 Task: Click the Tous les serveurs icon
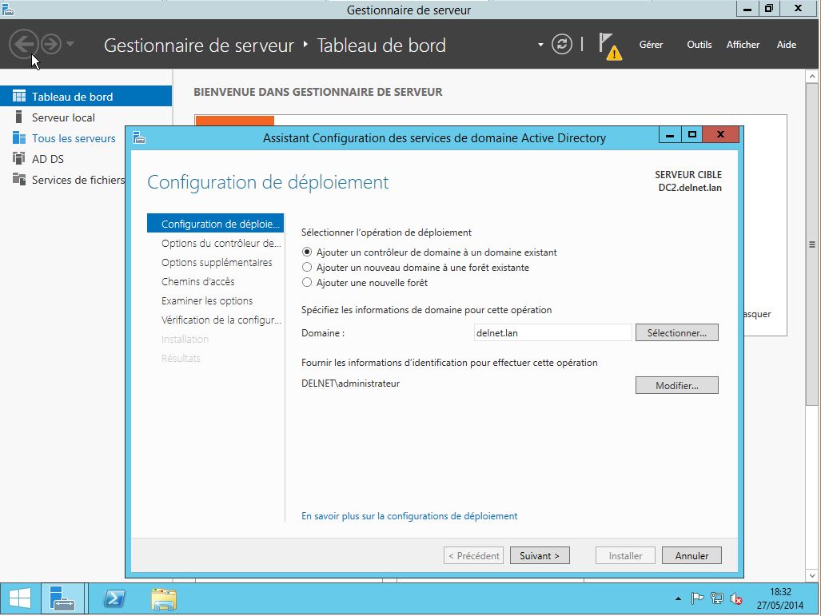[x=19, y=137]
